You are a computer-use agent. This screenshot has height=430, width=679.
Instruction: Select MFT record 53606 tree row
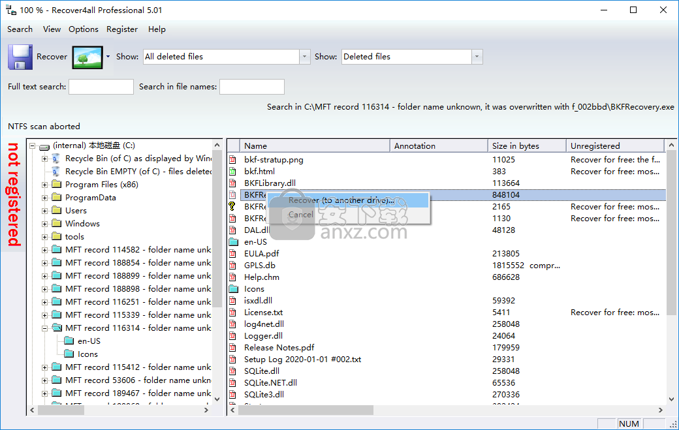coord(138,380)
